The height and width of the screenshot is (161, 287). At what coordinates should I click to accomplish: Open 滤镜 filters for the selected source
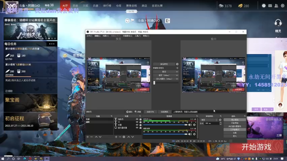click(x=138, y=112)
